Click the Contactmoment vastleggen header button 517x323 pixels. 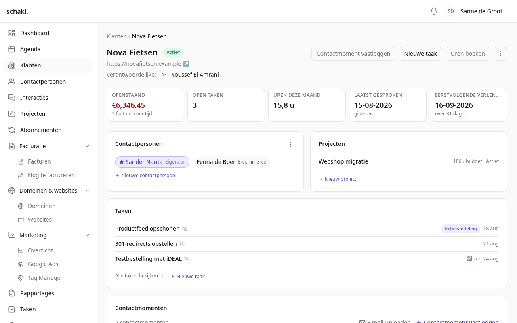click(x=353, y=54)
